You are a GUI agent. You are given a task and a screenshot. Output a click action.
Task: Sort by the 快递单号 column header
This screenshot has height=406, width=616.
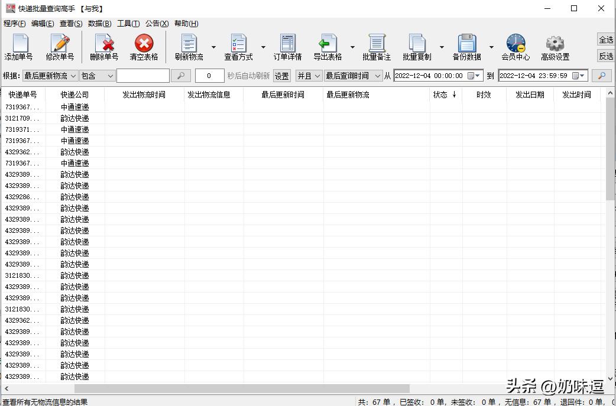coord(23,95)
